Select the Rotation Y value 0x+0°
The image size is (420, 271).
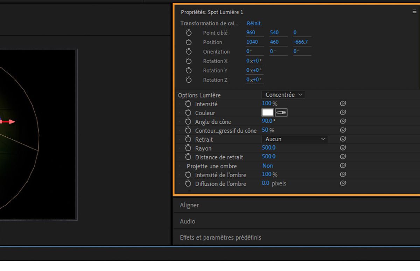[254, 70]
